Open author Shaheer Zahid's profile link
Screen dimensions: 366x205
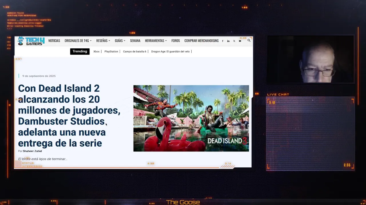point(32,151)
